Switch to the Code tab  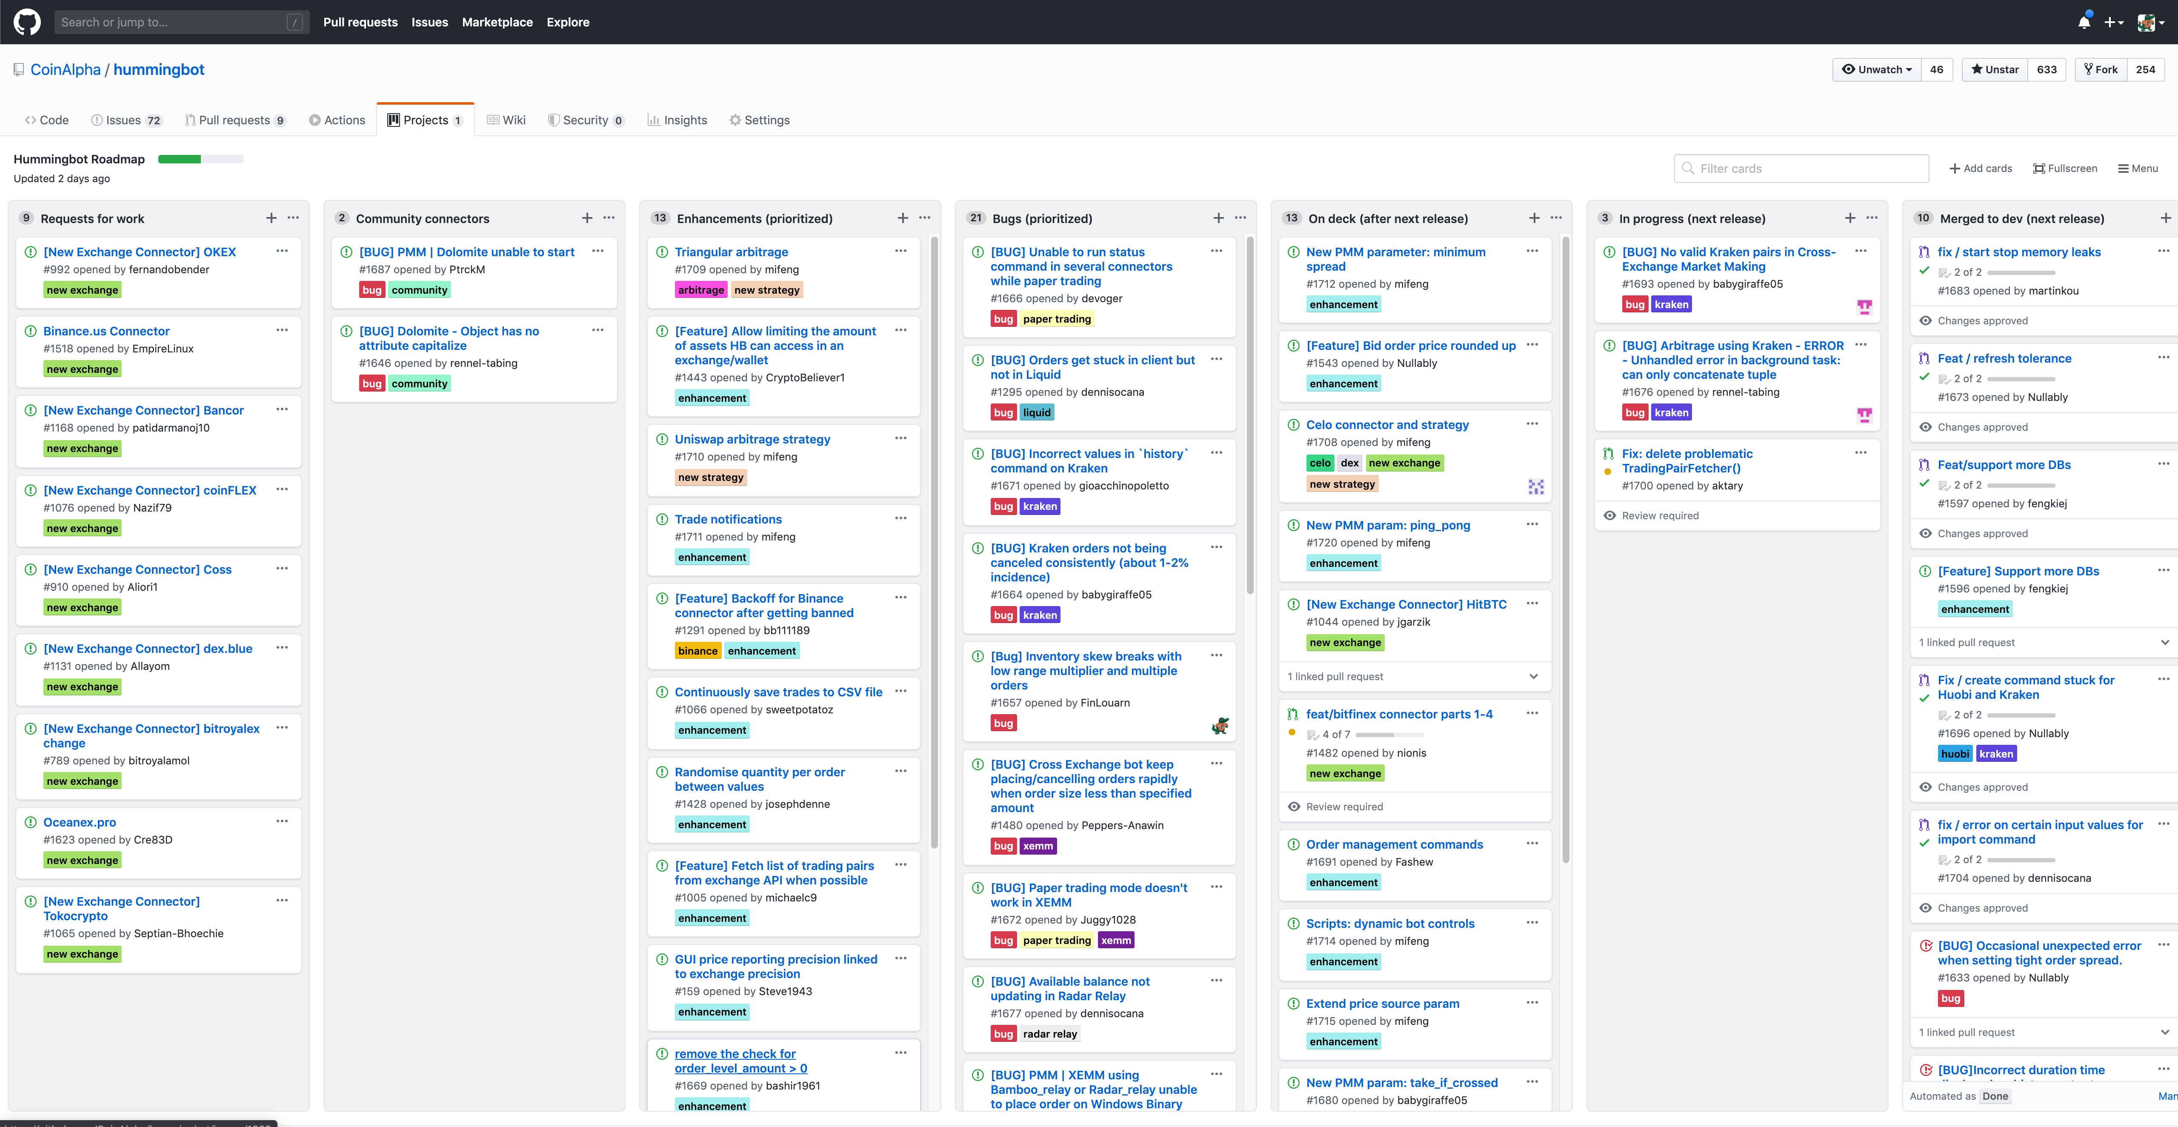(x=46, y=120)
